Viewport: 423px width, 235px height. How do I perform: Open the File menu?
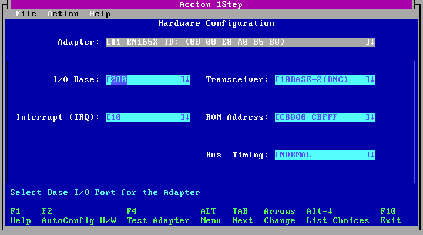tap(26, 14)
